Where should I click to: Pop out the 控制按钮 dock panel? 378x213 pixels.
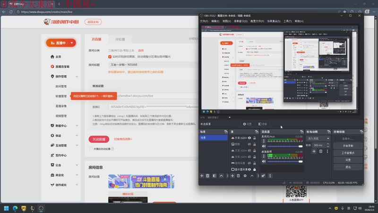click(361, 132)
